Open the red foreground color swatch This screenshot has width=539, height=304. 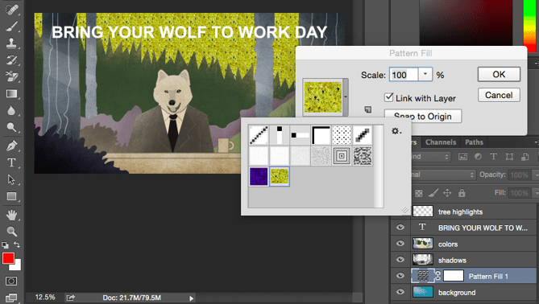tap(8, 258)
